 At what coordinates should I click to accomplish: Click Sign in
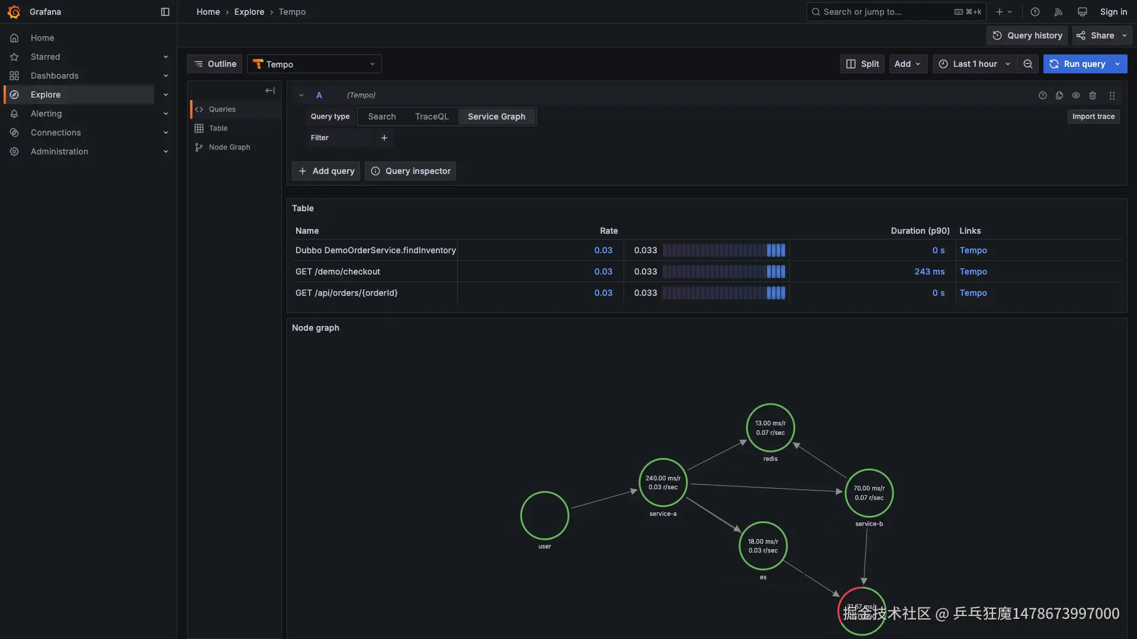[x=1113, y=12]
